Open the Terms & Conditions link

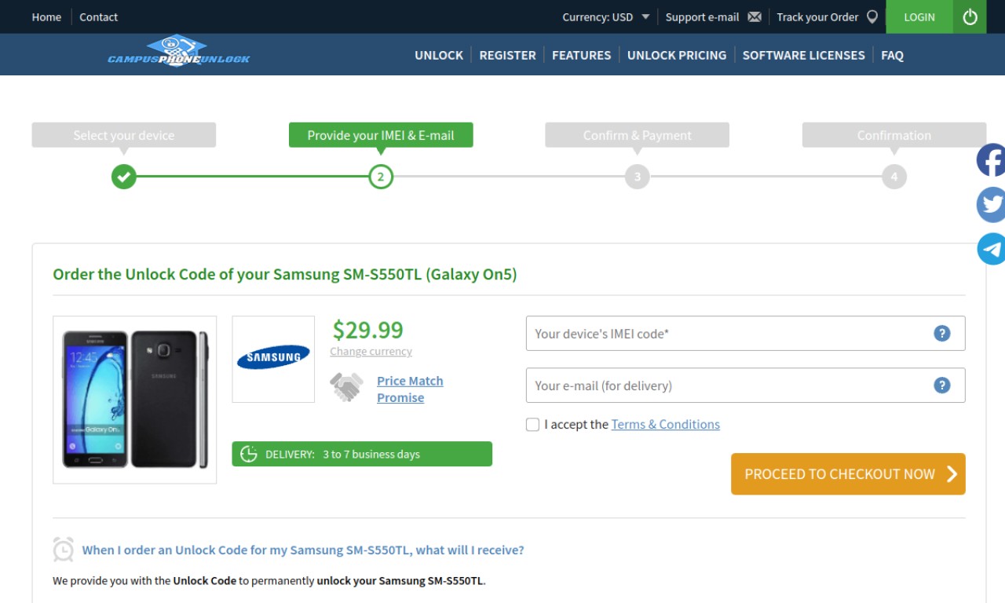665,424
